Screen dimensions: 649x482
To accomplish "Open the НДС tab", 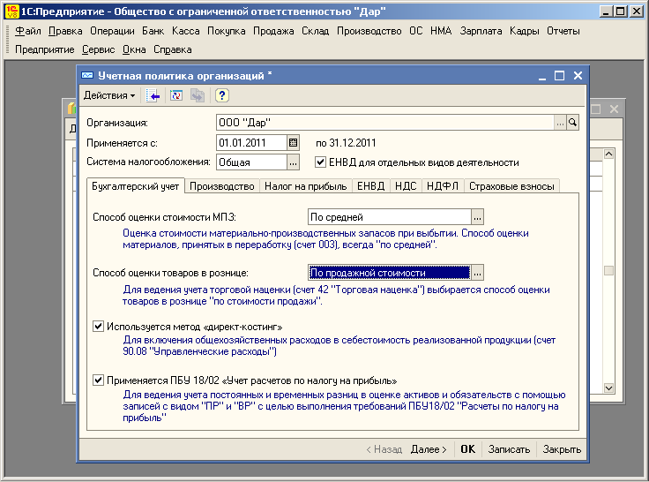I will [x=406, y=186].
